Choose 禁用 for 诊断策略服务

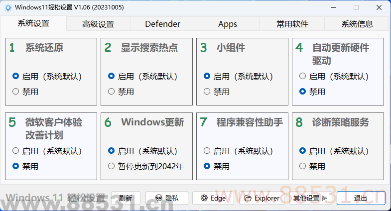[x=312, y=166]
